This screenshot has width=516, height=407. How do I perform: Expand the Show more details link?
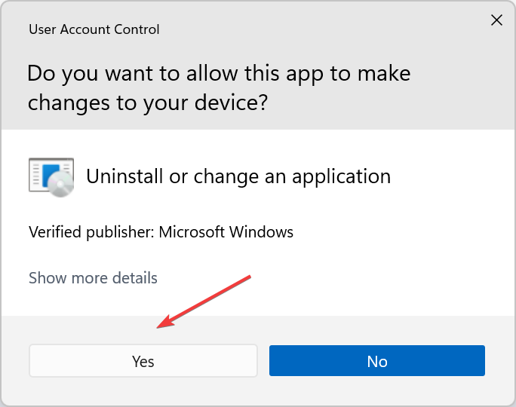[93, 278]
